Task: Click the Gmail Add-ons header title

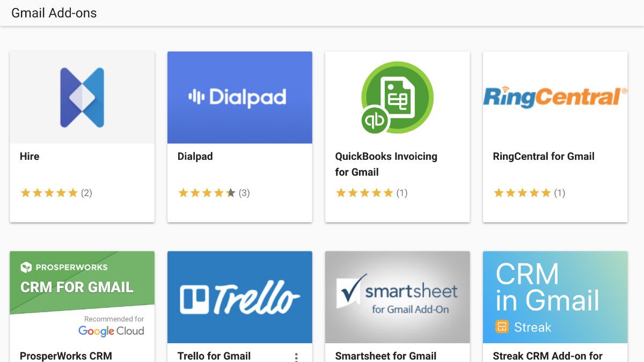Action: click(54, 13)
